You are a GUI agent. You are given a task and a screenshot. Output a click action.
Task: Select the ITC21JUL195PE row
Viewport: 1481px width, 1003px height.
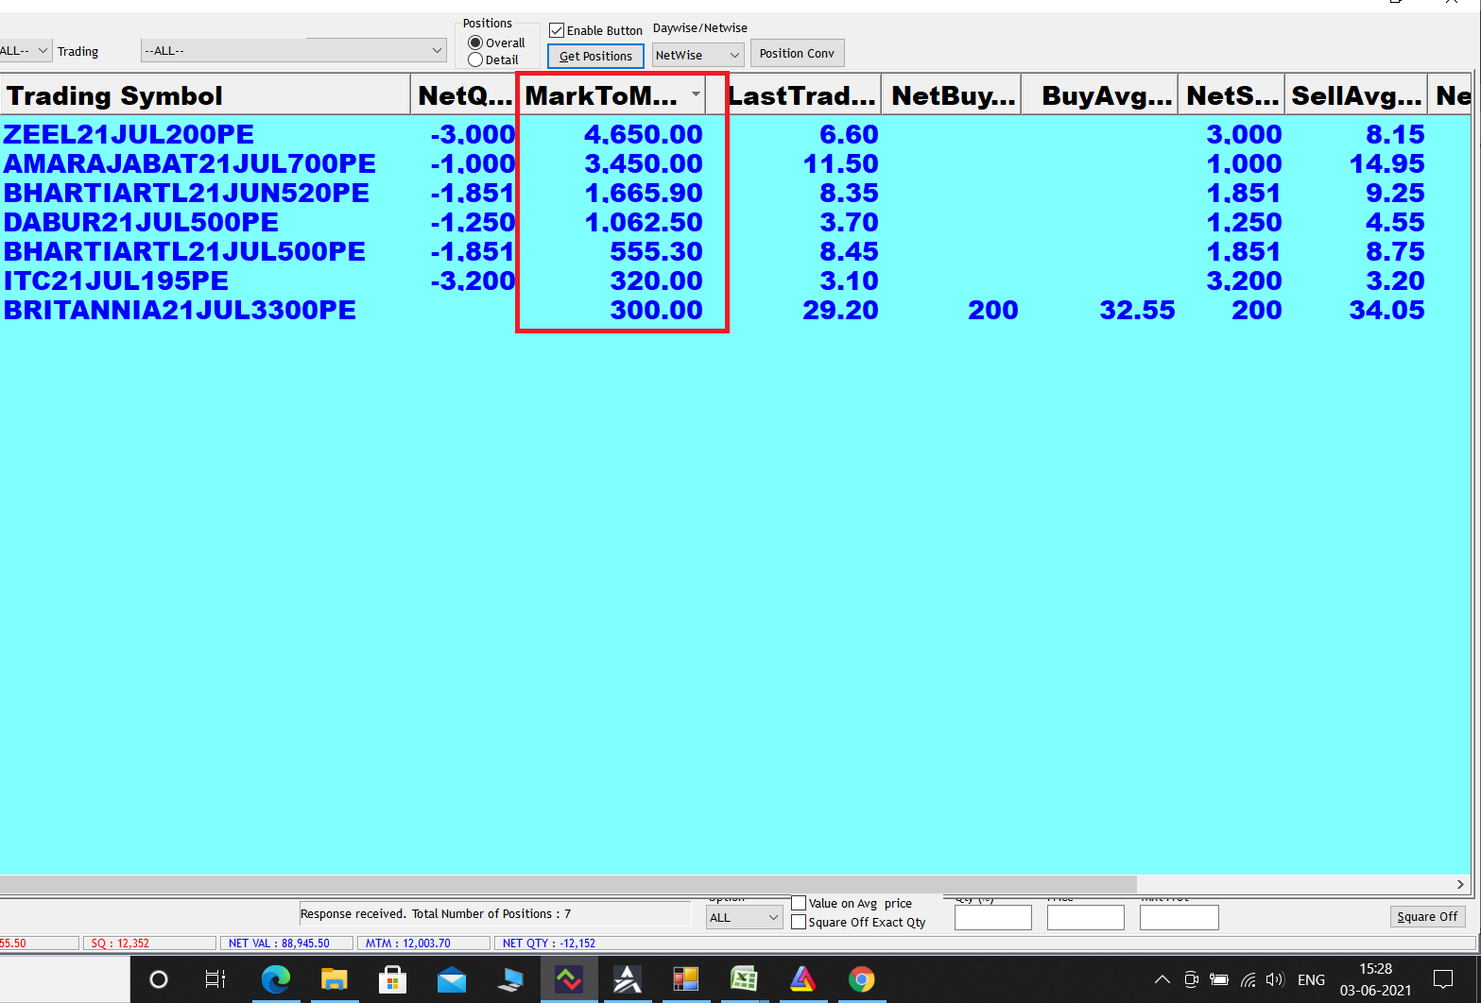click(x=735, y=280)
